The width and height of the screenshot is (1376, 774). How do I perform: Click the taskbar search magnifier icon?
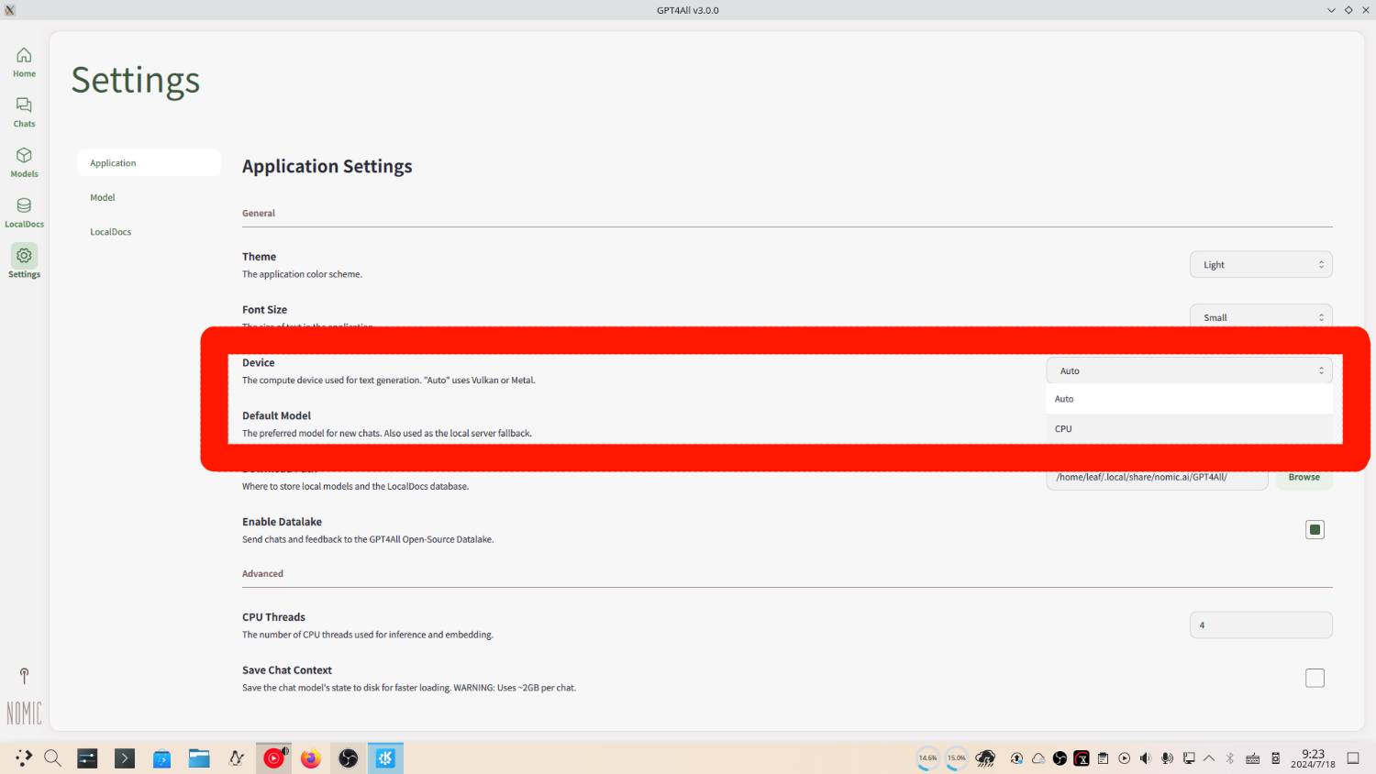(53, 758)
